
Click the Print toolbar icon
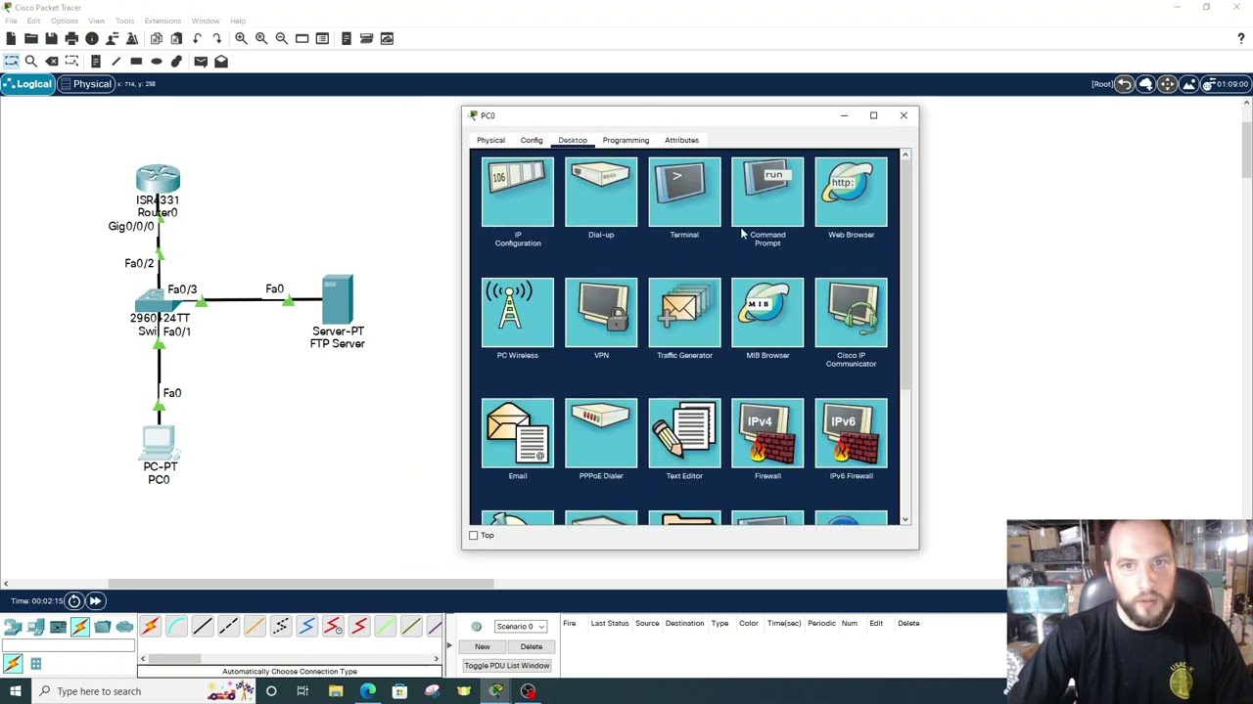(71, 38)
